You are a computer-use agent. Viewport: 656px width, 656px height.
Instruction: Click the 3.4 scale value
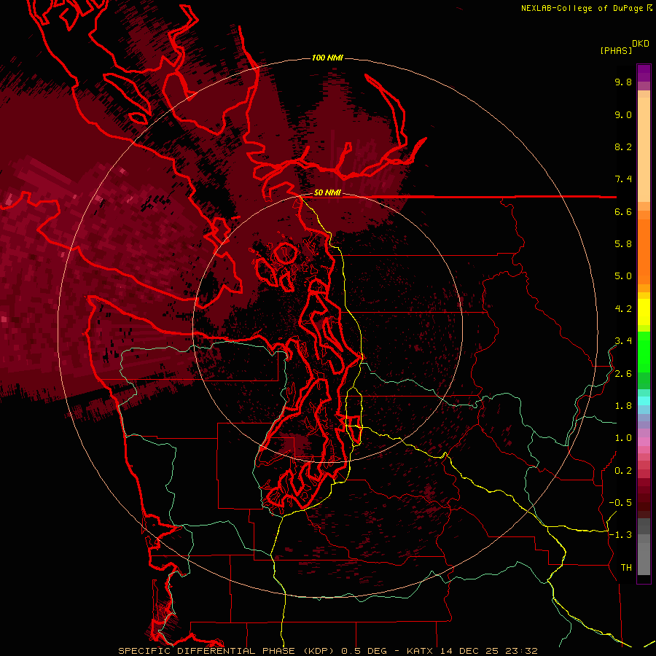tap(623, 341)
